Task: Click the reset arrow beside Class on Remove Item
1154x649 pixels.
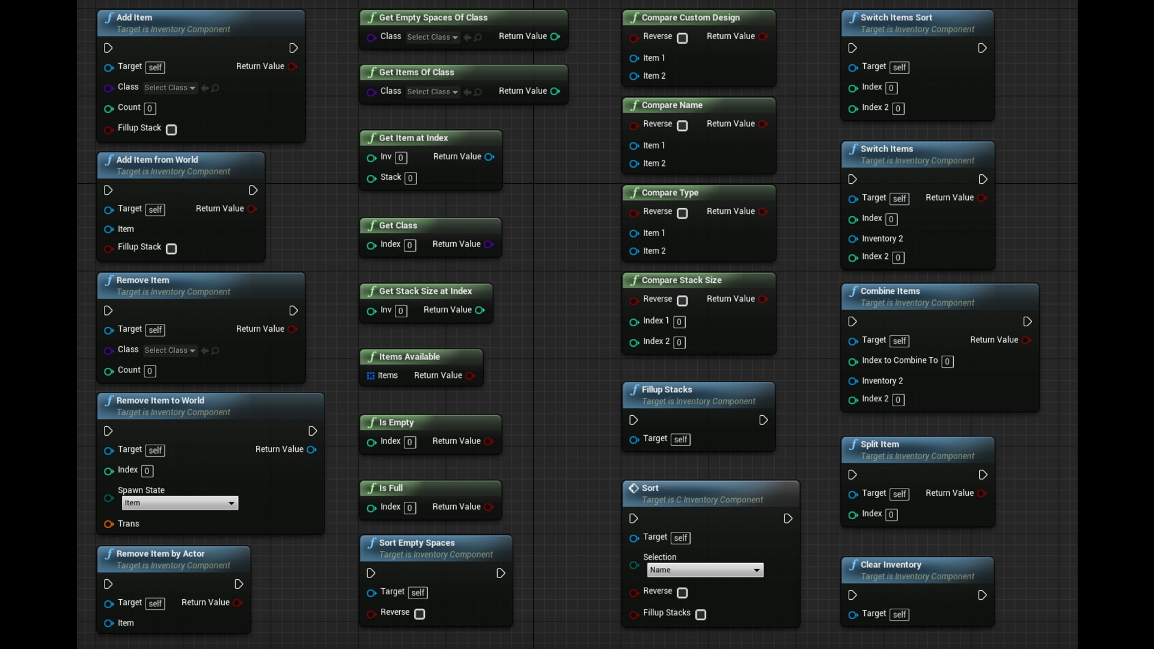Action: (x=205, y=350)
